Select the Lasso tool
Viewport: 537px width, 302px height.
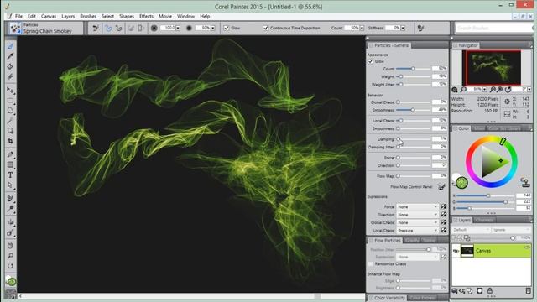pyautogui.click(x=10, y=111)
